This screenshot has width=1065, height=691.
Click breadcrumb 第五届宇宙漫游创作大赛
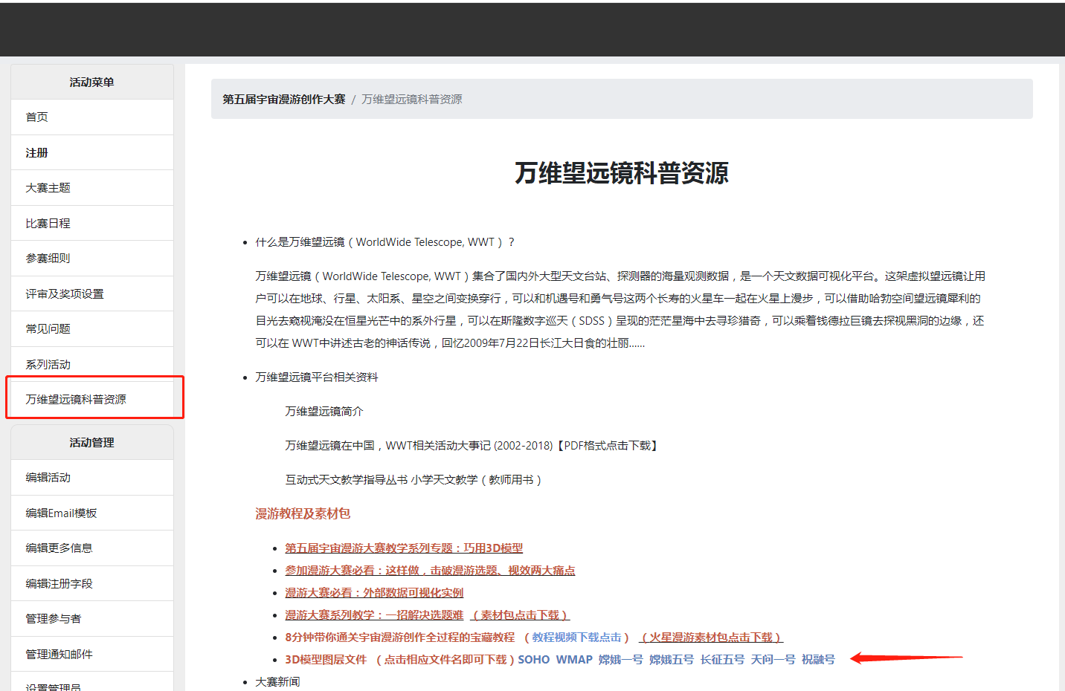[284, 99]
